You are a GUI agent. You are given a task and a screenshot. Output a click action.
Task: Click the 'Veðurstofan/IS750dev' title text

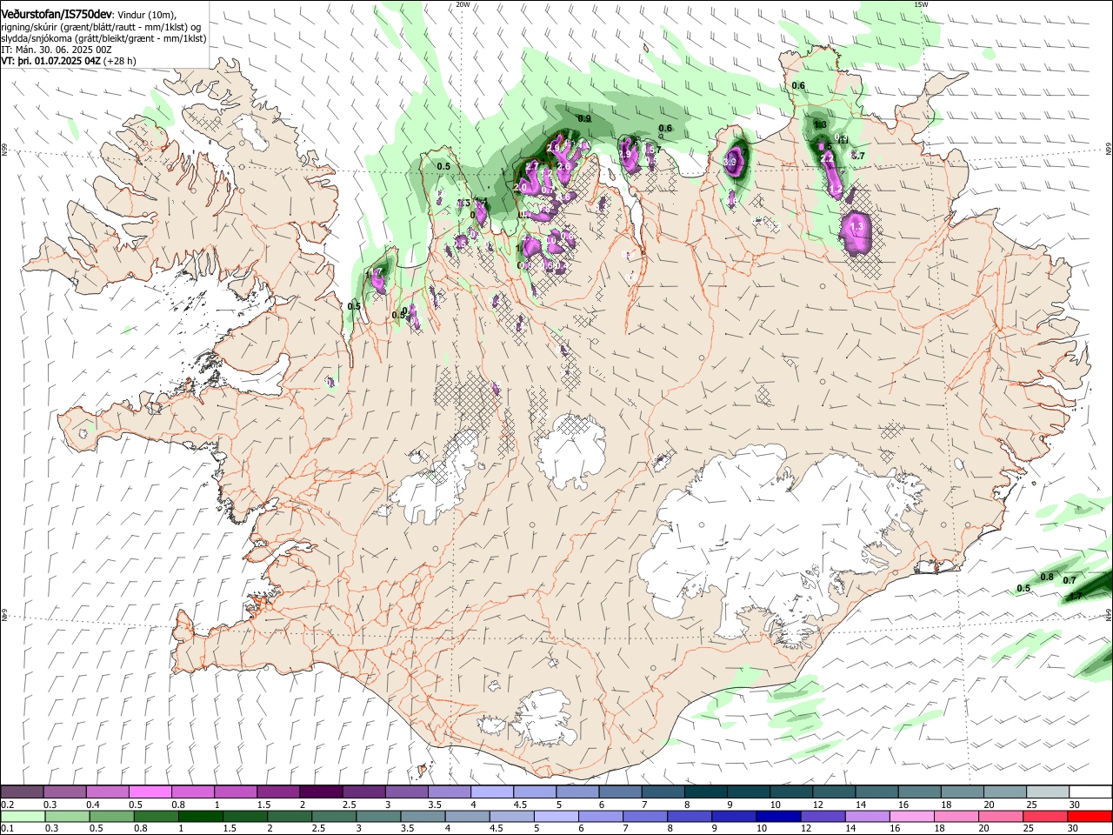click(x=57, y=14)
